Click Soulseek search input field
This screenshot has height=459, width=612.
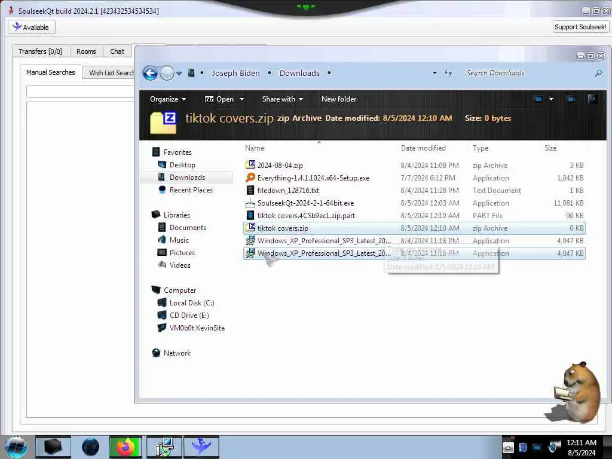click(80, 91)
